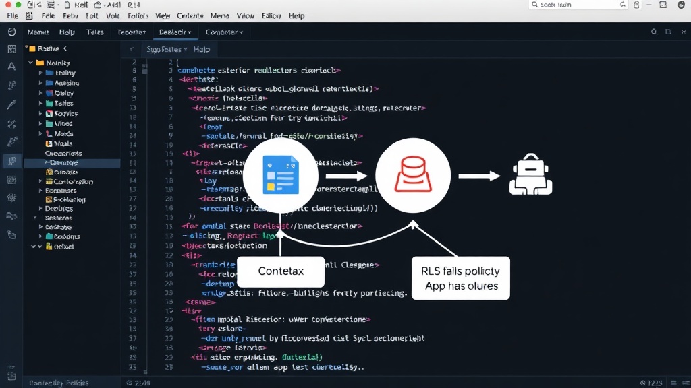691x388 pixels.
Task: Click the blue document icon in diagram
Action: [x=281, y=174]
